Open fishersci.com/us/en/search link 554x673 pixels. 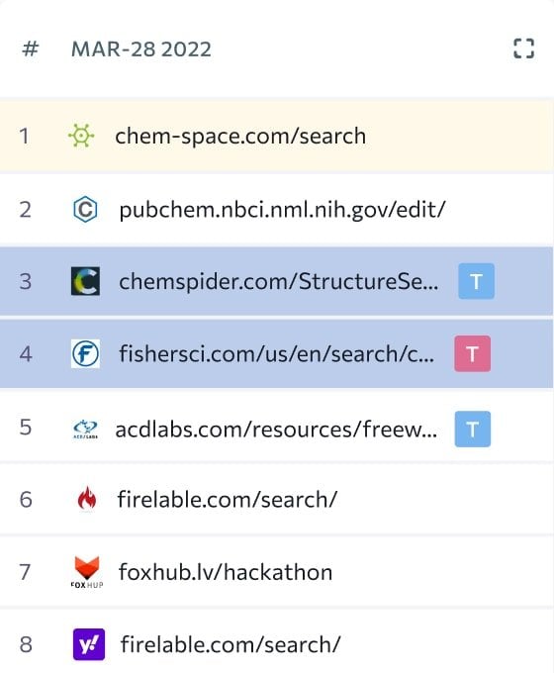[276, 354]
